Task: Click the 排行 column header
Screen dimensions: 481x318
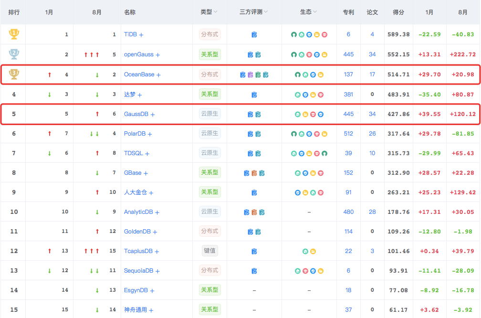Action: (14, 12)
